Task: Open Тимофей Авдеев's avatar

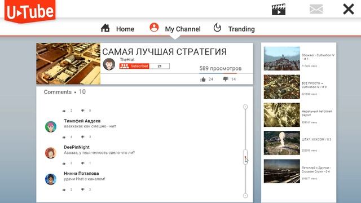Action: [51, 127]
